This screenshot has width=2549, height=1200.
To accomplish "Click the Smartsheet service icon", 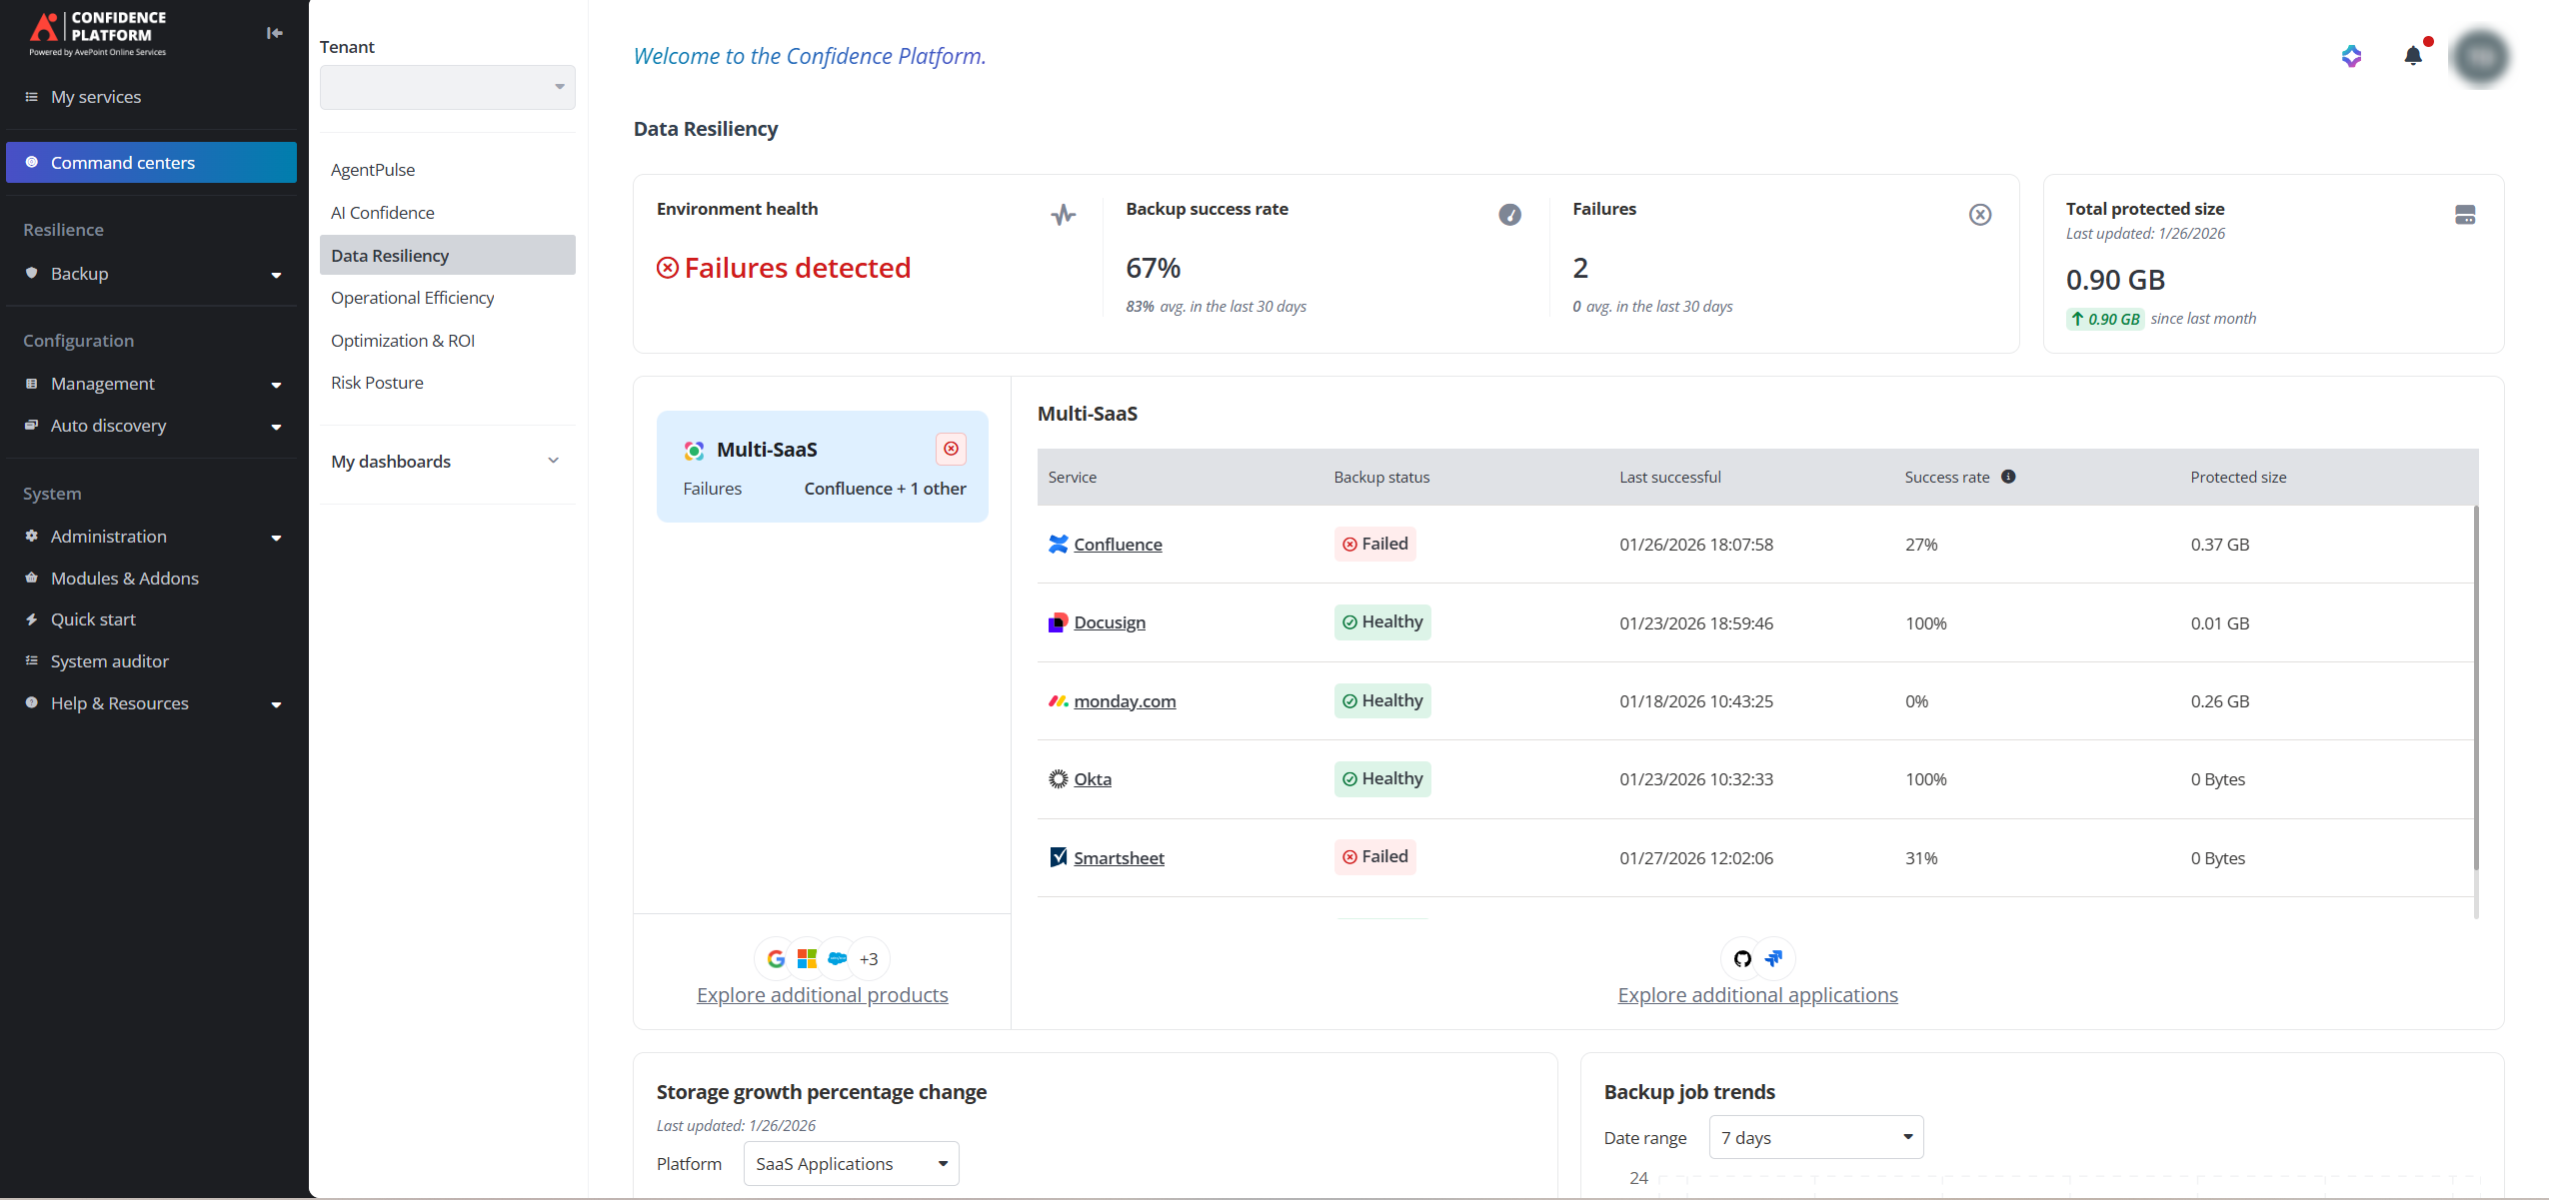I will coord(1058,857).
